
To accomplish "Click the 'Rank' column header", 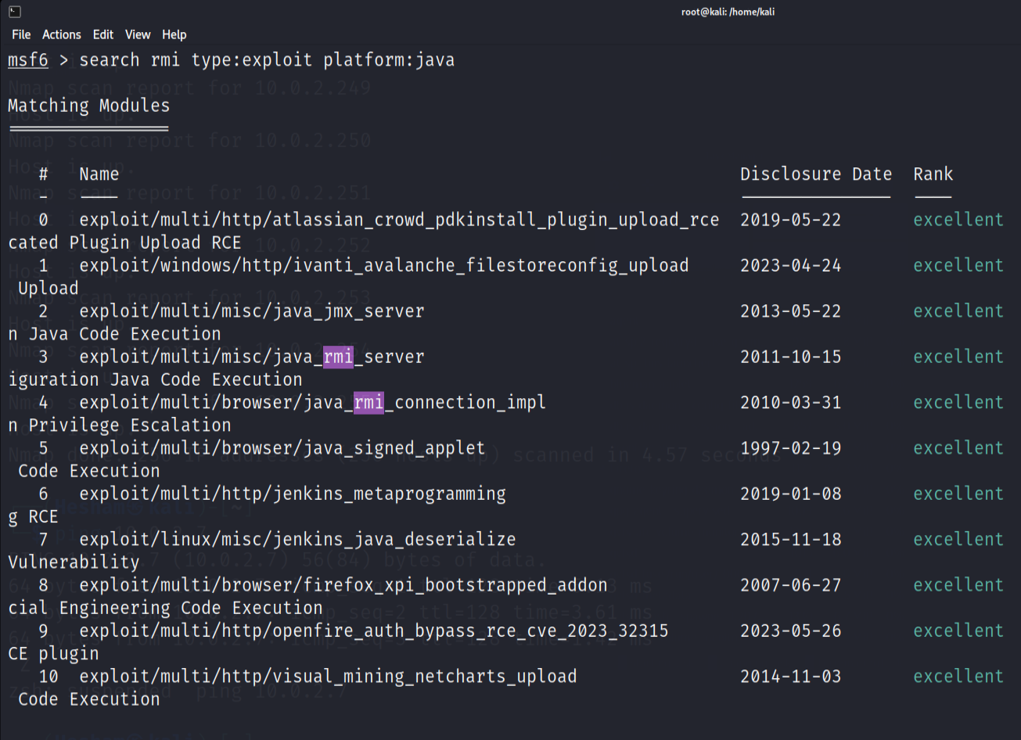I will coord(933,174).
